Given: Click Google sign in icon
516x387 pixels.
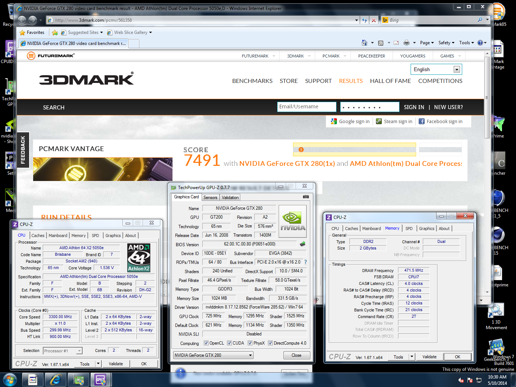Looking at the screenshot, I should (x=334, y=121).
